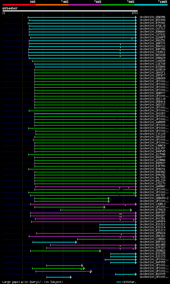Click the UniRef100_B3SB44 label
This screenshot has width=170, height=284.
152,67
